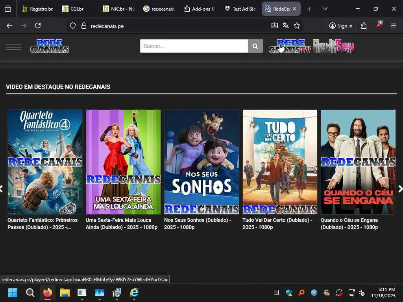Reload the current page

tap(38, 26)
